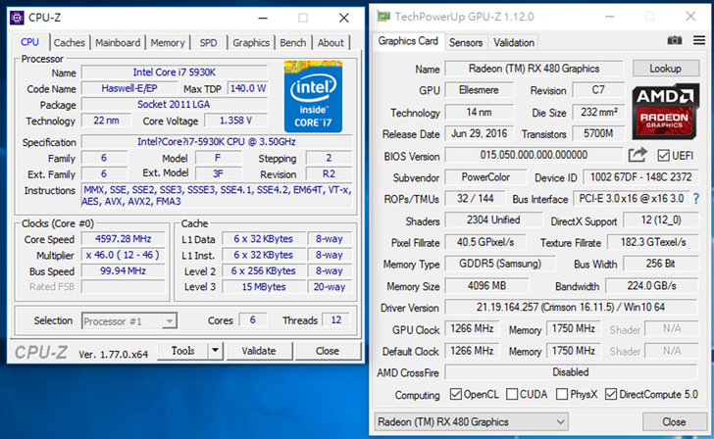This screenshot has width=714, height=439.
Task: Click the Core Voltage value 1.358 V
Action: tap(235, 121)
